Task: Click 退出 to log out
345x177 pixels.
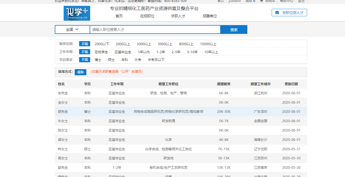Action: click(x=301, y=1)
